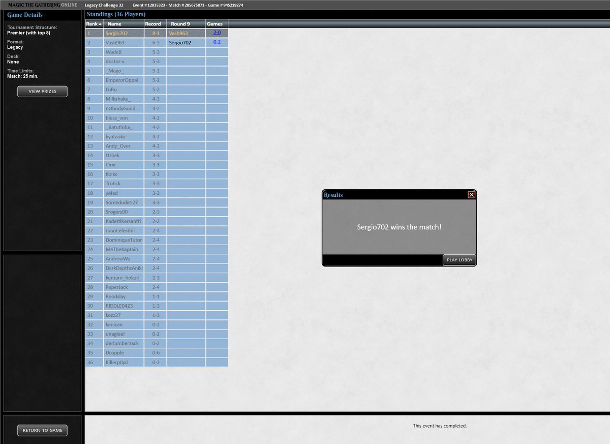
Task: Sort by the Name column header
Action: click(x=124, y=24)
